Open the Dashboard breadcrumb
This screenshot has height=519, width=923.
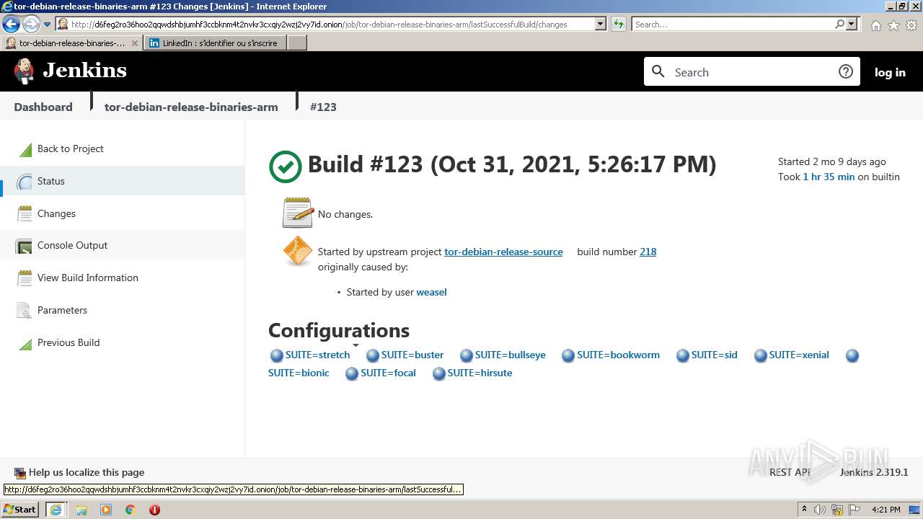(43, 107)
